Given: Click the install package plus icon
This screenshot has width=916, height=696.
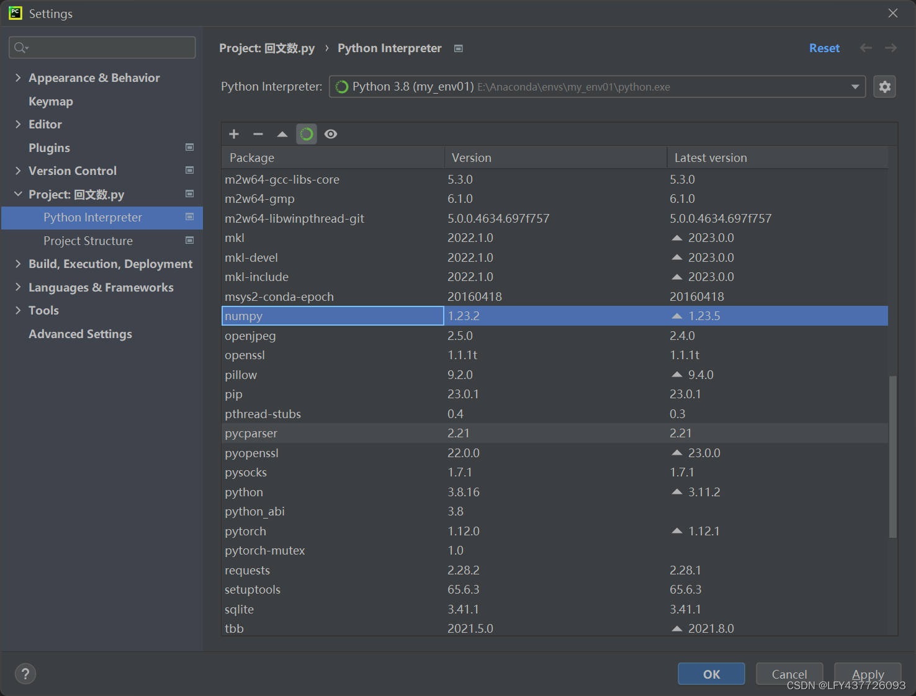Looking at the screenshot, I should 234,134.
